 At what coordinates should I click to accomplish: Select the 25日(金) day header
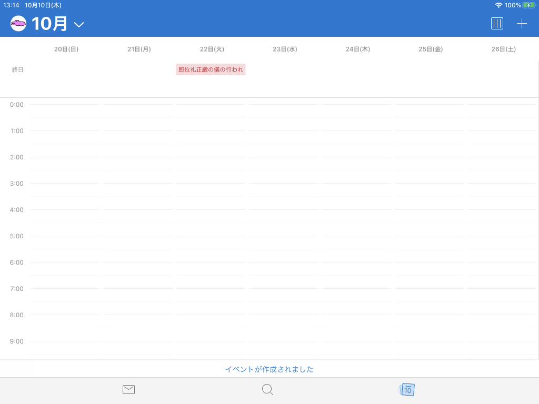[431, 49]
